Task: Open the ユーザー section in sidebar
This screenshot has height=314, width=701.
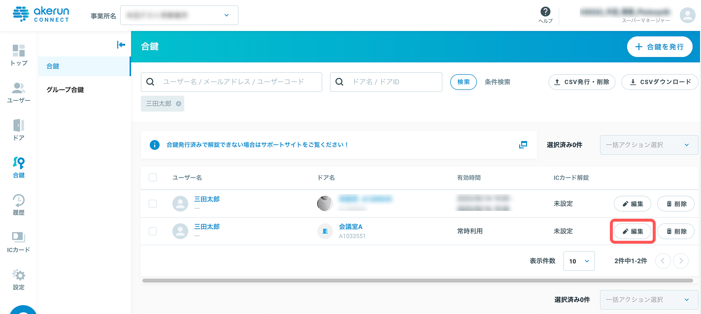Action: 19,92
